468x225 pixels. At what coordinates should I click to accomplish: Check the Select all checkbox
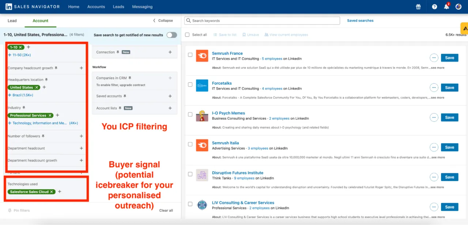point(187,35)
